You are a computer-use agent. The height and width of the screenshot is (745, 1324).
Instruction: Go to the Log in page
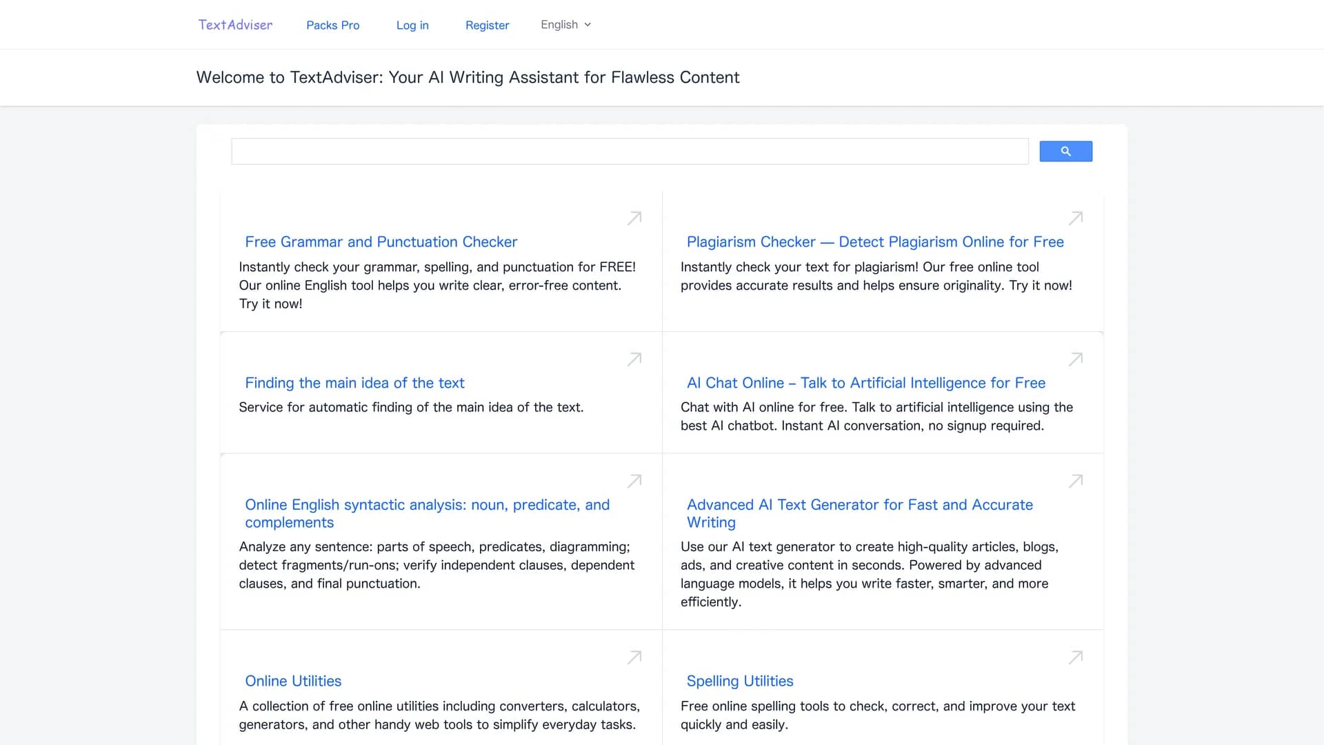tap(412, 26)
